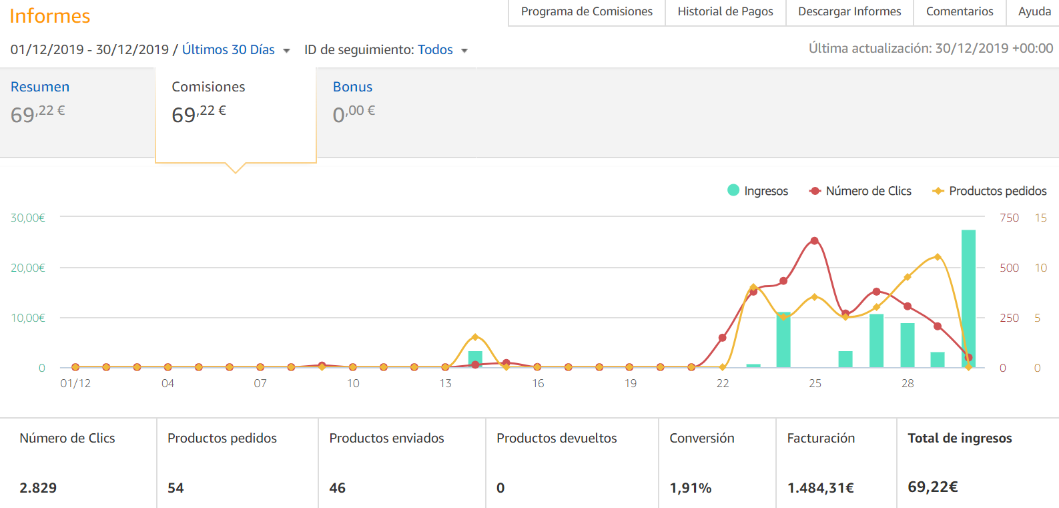Expand the ID de seguimiento dropdown arrow
The image size is (1059, 508).
pos(464,51)
